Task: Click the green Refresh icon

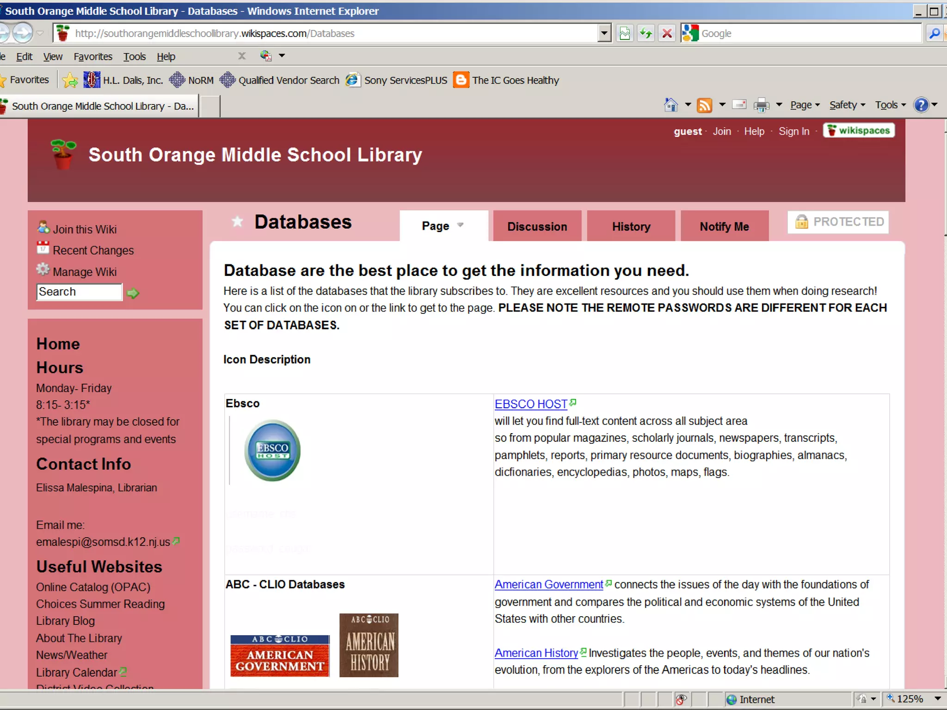Action: point(646,33)
